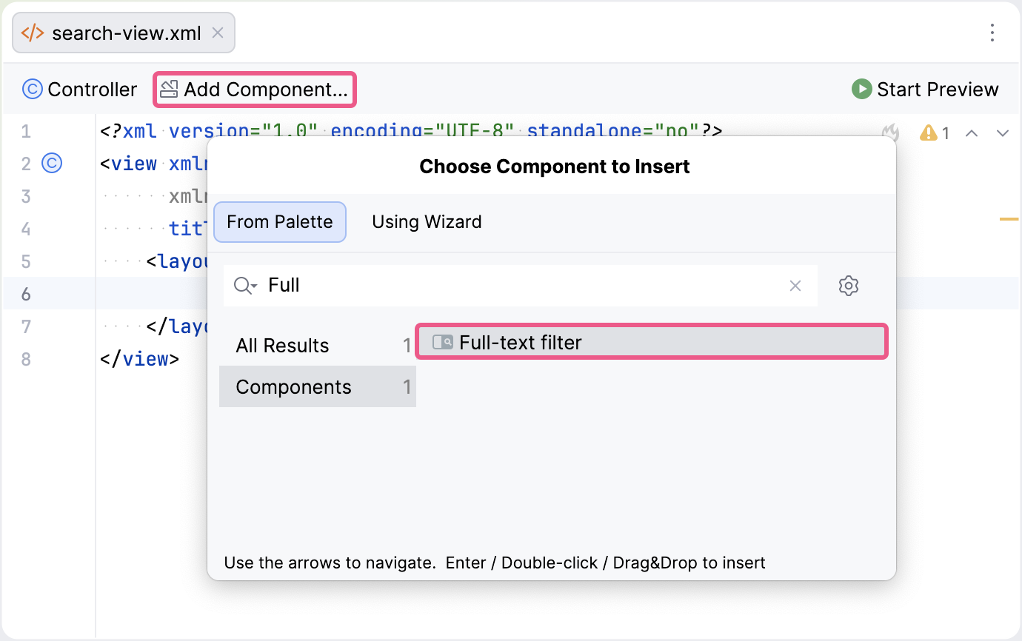Select the From Palette tab

click(x=279, y=221)
